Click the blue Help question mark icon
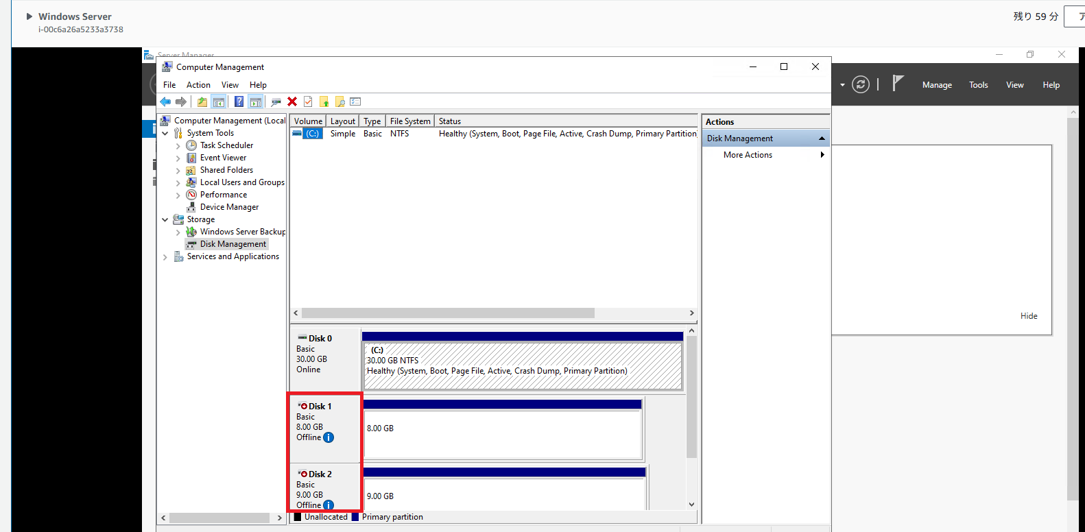The image size is (1085, 532). pos(239,101)
